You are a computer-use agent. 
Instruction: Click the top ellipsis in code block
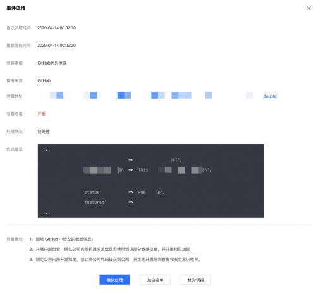point(46,151)
